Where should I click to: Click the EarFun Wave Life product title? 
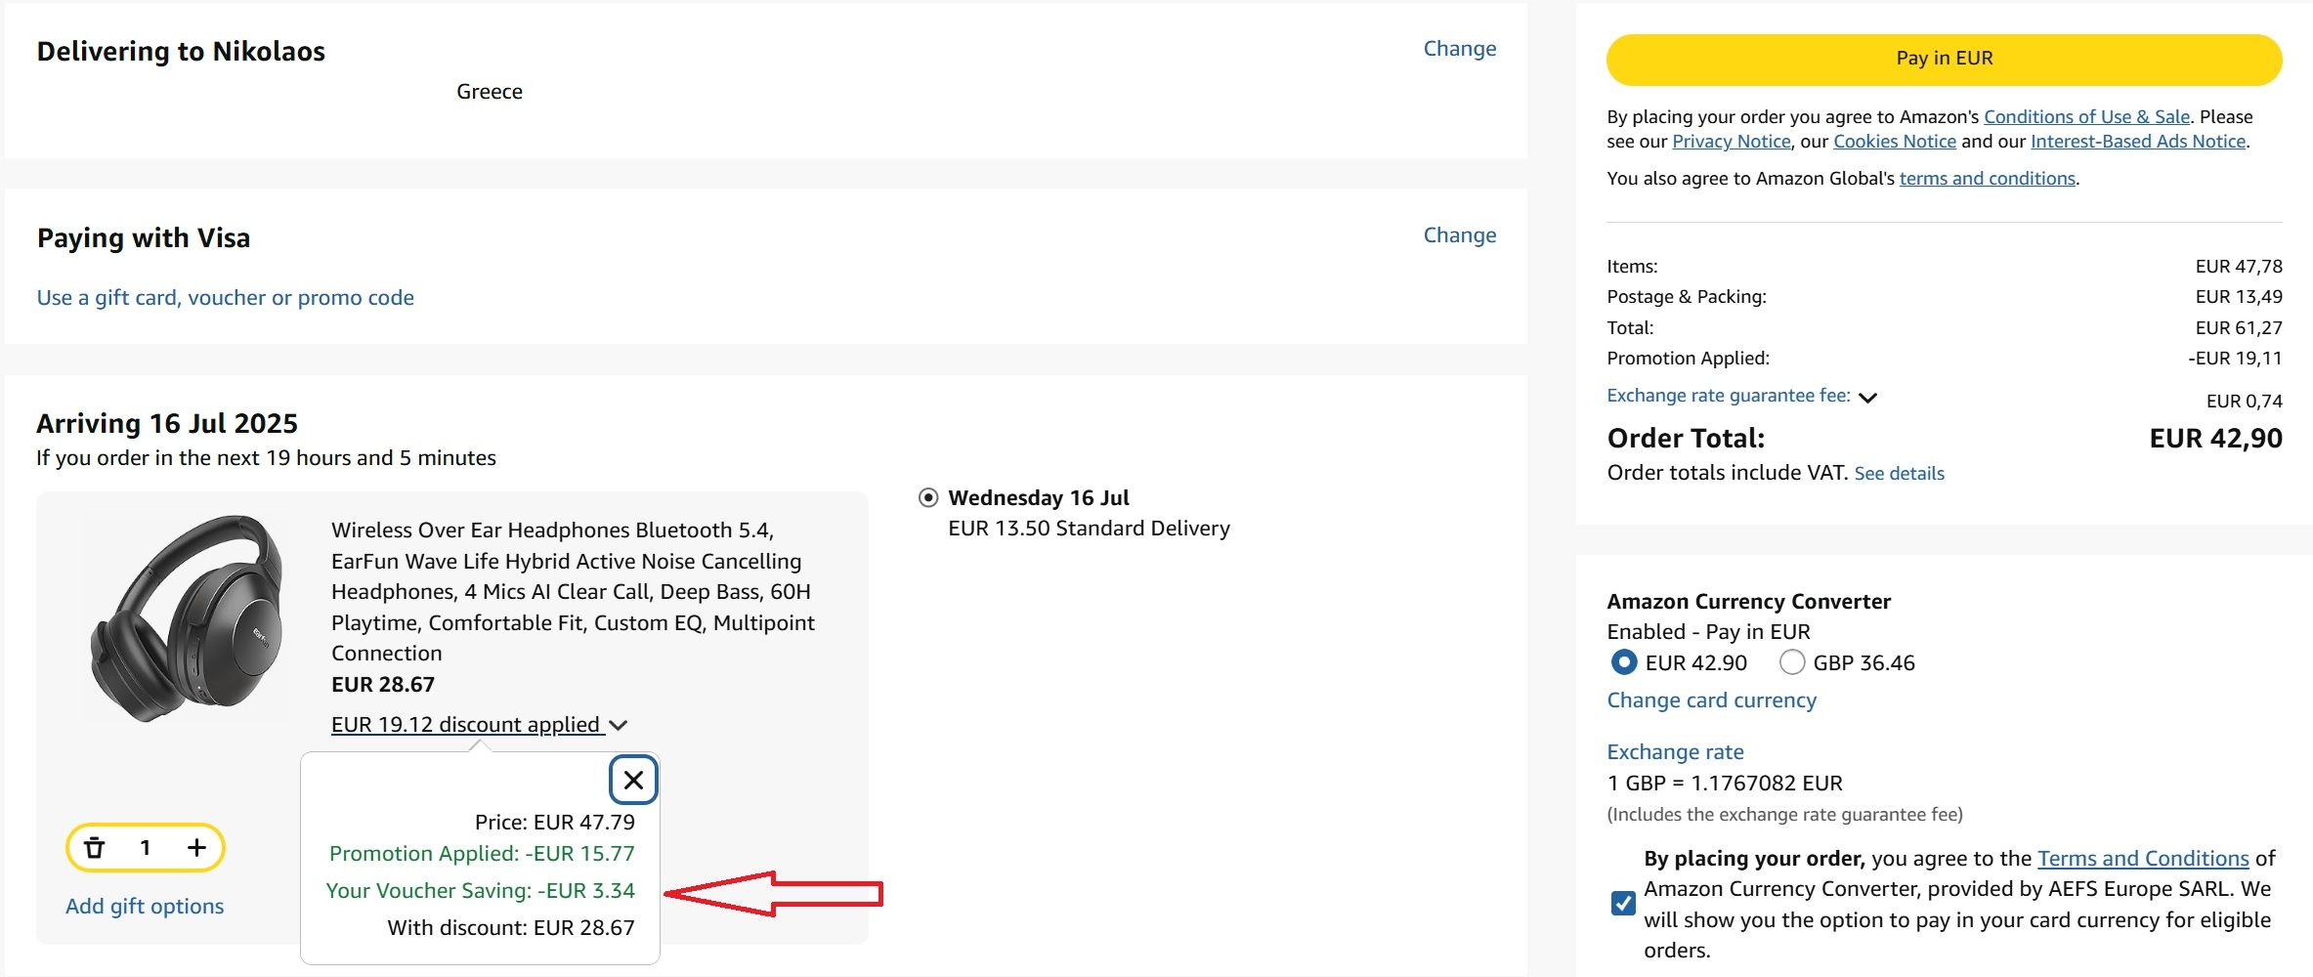573,592
